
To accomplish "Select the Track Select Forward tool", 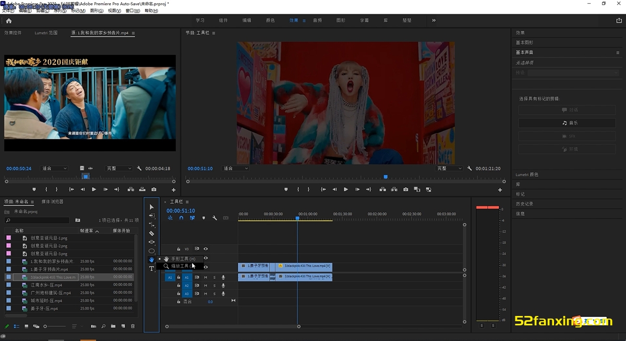I will pyautogui.click(x=152, y=216).
